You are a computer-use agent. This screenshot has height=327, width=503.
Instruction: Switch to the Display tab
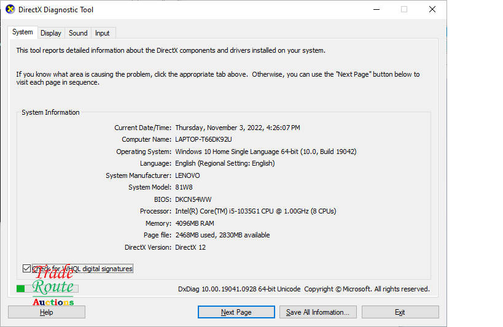click(x=51, y=33)
